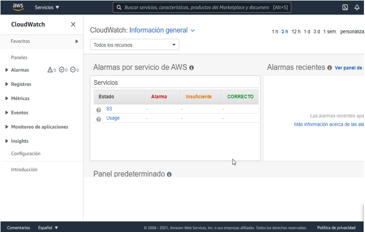Select the 1 d time range
The height and width of the screenshot is (232, 365).
pyautogui.click(x=307, y=32)
